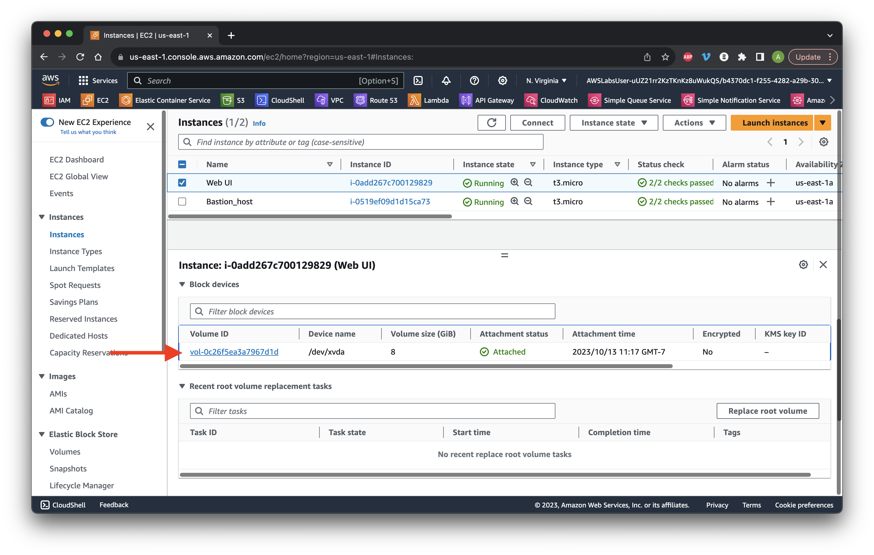Open AMIs under Images
This screenshot has height=555, width=874.
58,394
